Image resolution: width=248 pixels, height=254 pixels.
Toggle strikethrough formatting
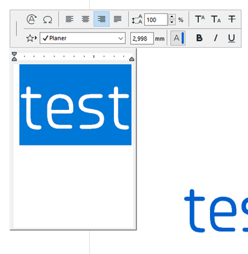point(232,19)
